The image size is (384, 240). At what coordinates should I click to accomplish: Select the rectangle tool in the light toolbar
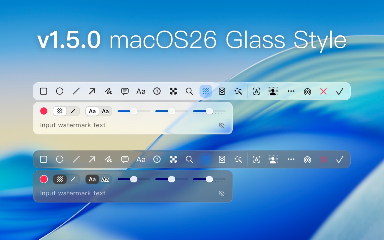click(x=43, y=91)
